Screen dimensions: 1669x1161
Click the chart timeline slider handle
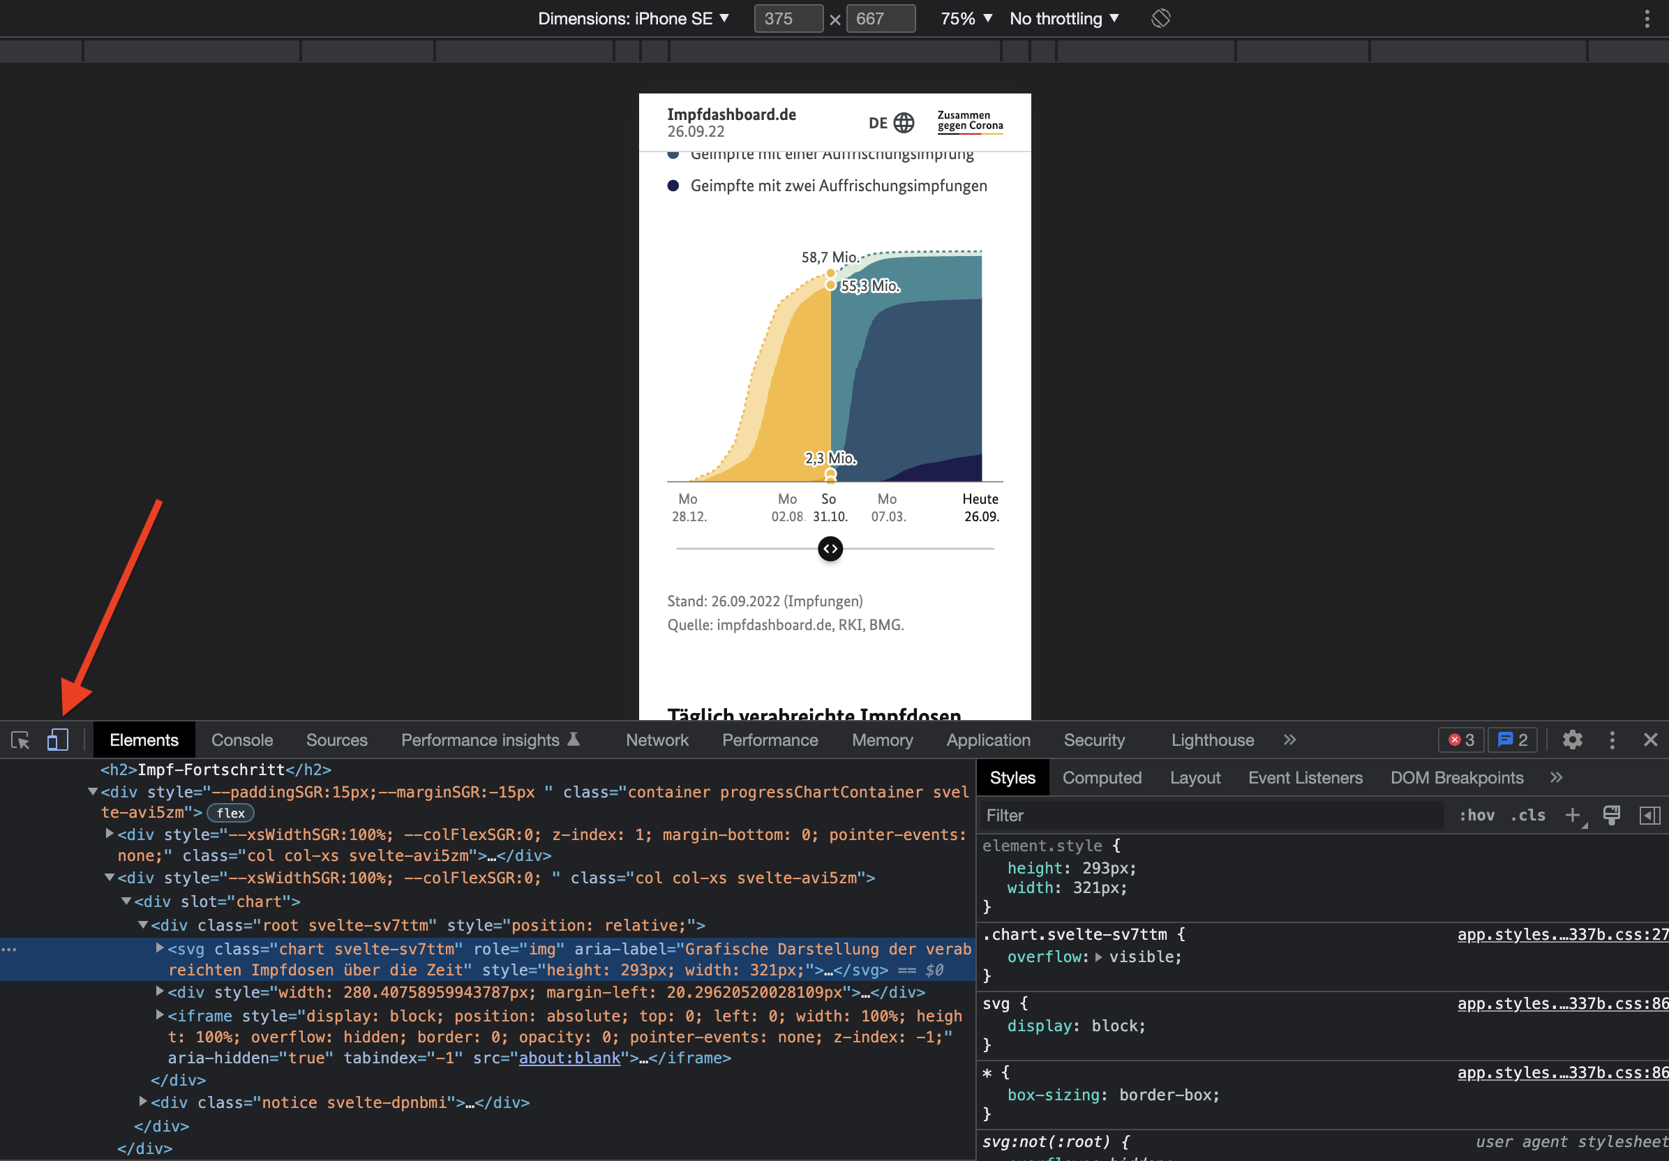[x=830, y=549]
